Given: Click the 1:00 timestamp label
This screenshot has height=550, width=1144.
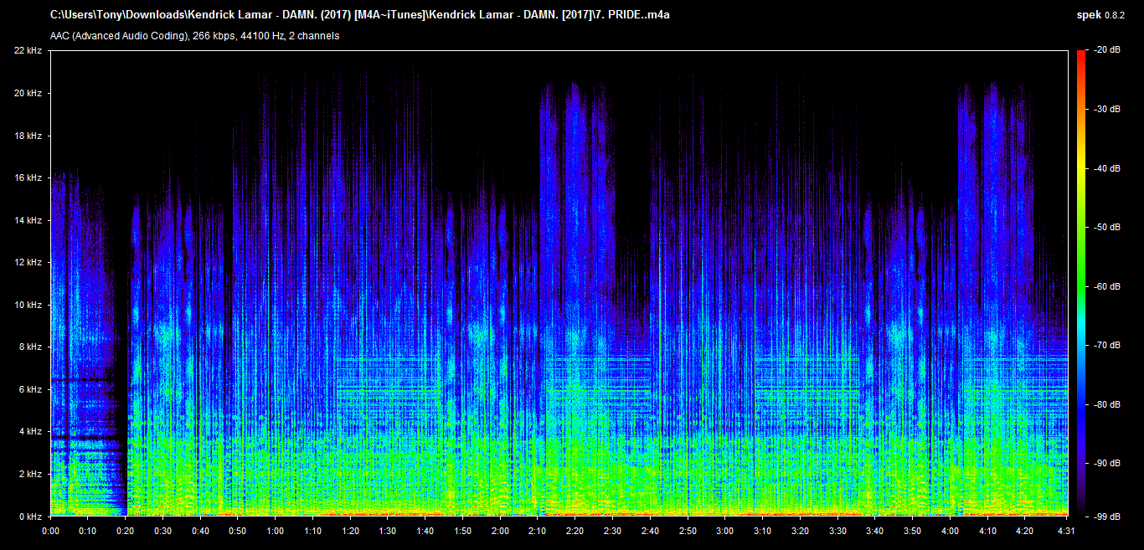Looking at the screenshot, I should coord(276,531).
